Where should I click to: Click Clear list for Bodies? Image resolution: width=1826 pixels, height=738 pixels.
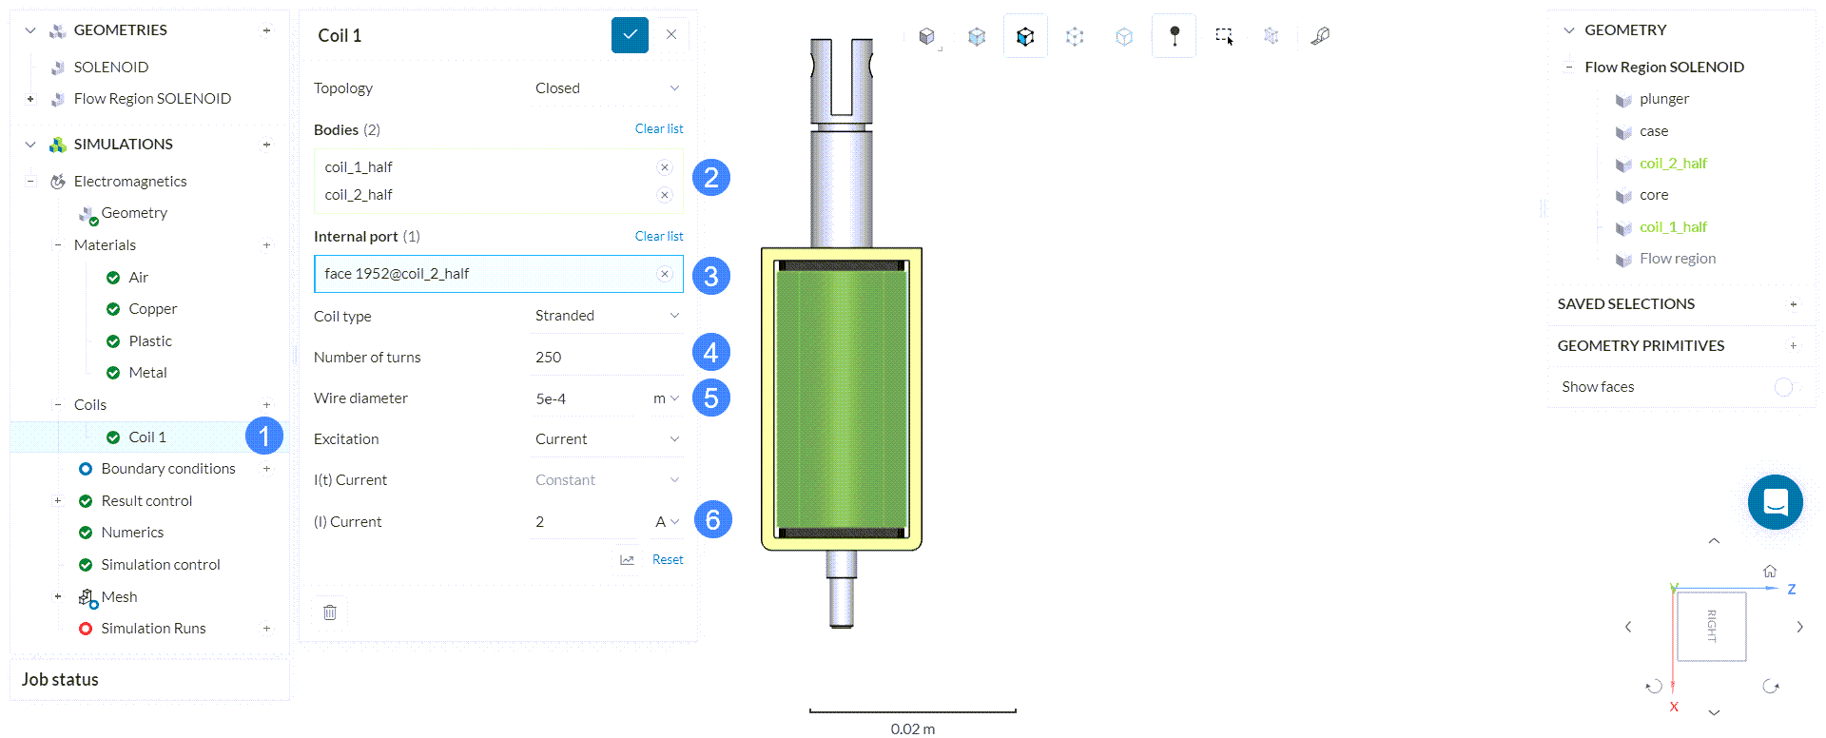click(x=659, y=129)
